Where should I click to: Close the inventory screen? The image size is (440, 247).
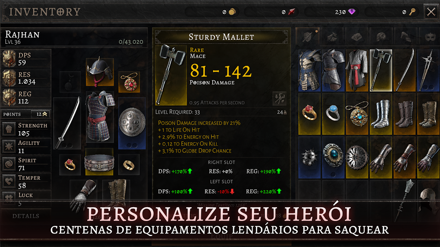click(431, 12)
